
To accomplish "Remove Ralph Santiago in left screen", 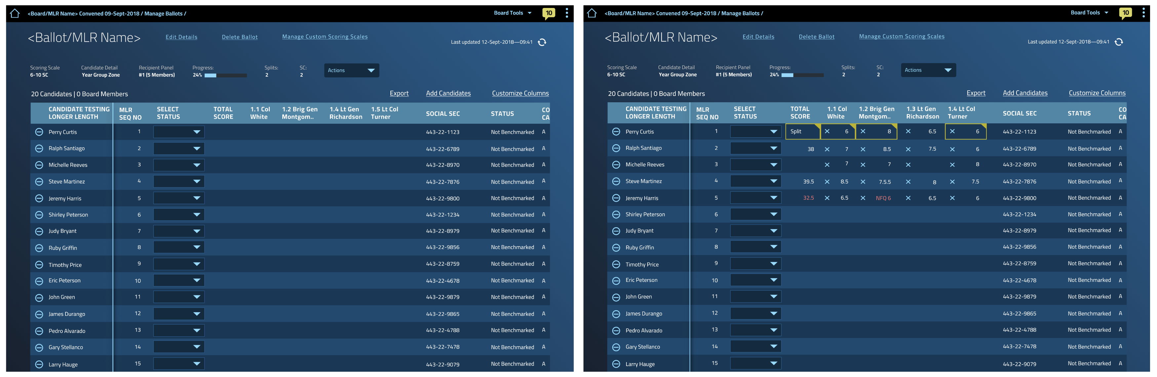I will pos(39,149).
